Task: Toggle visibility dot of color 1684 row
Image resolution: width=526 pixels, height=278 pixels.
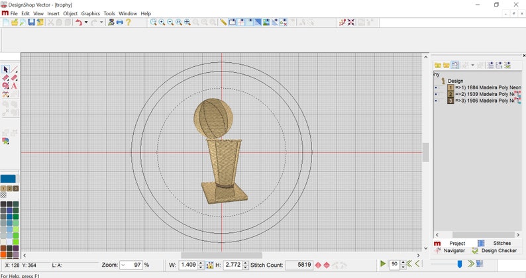Action: point(436,87)
